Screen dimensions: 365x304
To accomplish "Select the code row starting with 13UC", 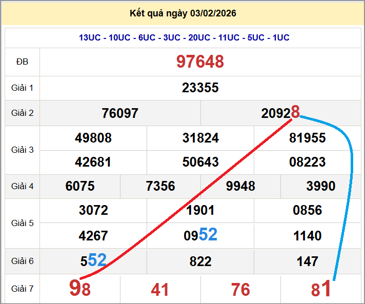I will [x=184, y=37].
